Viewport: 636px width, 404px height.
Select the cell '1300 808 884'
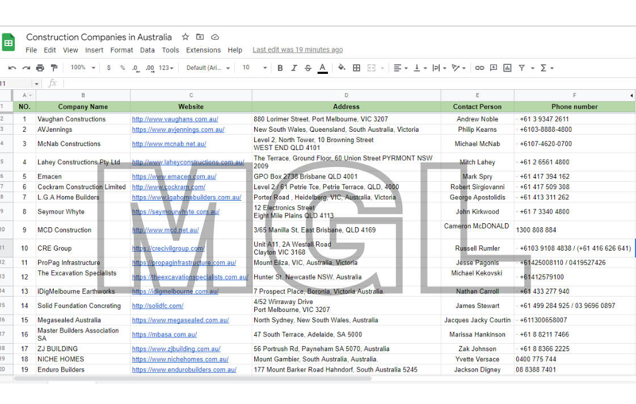click(574, 230)
